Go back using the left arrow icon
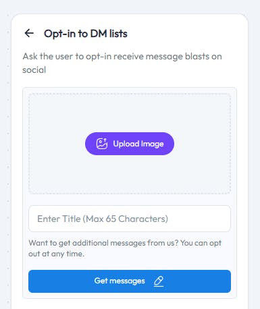Screen dimensions: 260x309 click(29, 33)
